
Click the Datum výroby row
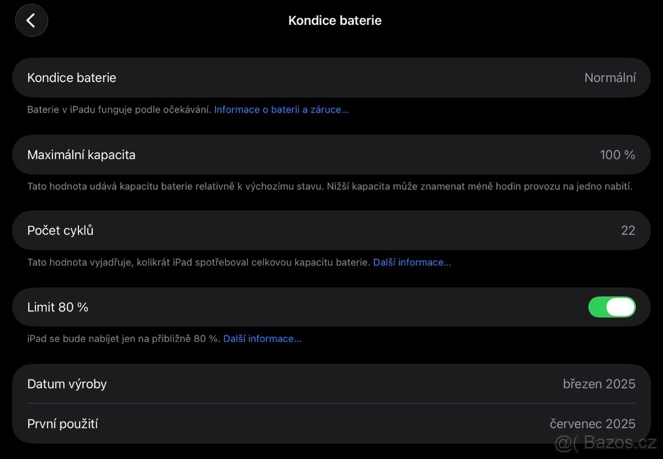[331, 384]
